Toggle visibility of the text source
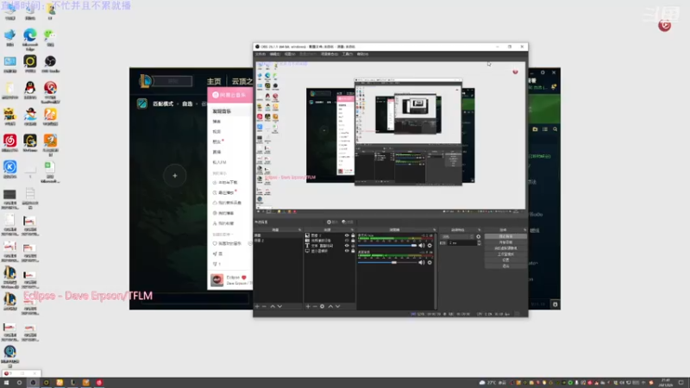 (347, 246)
